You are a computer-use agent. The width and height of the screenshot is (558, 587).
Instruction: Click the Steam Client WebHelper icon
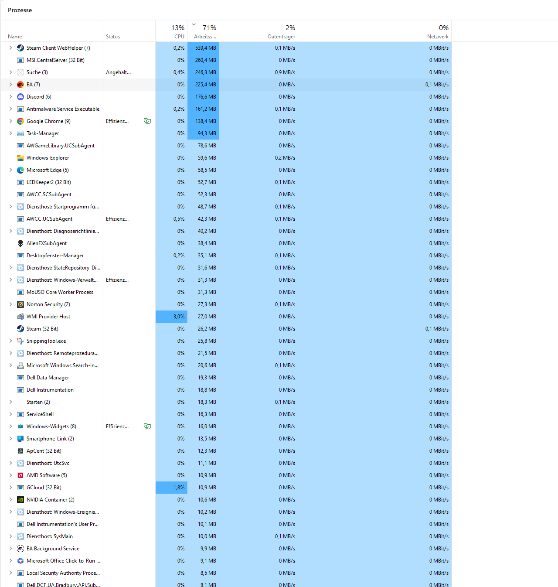[20, 48]
